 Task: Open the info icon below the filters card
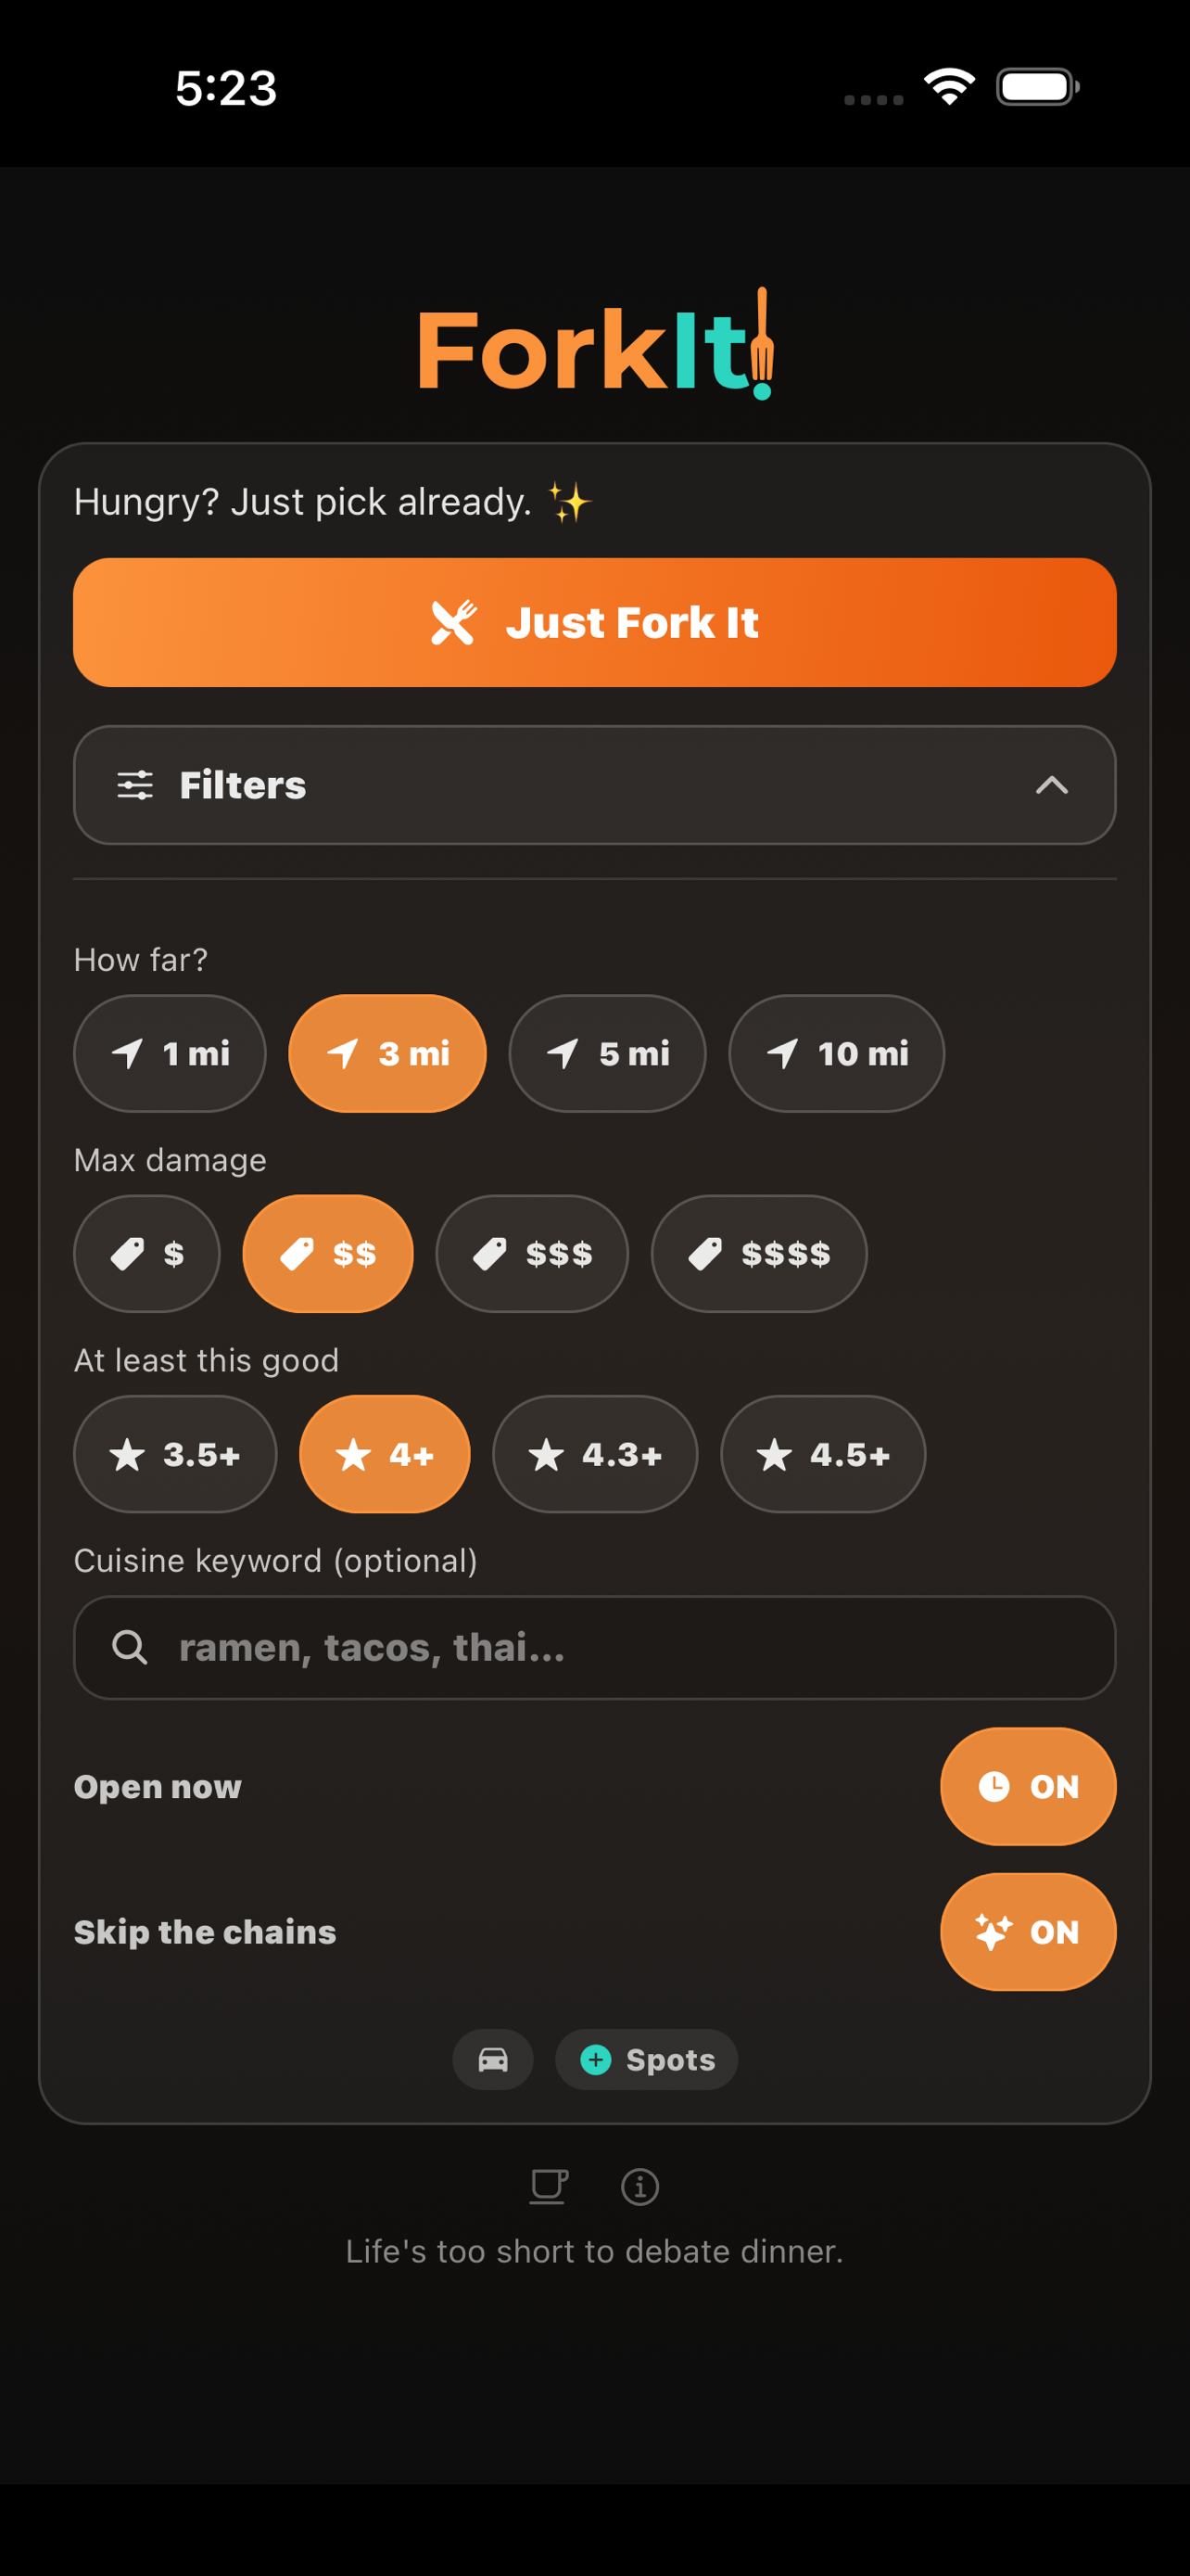point(639,2186)
